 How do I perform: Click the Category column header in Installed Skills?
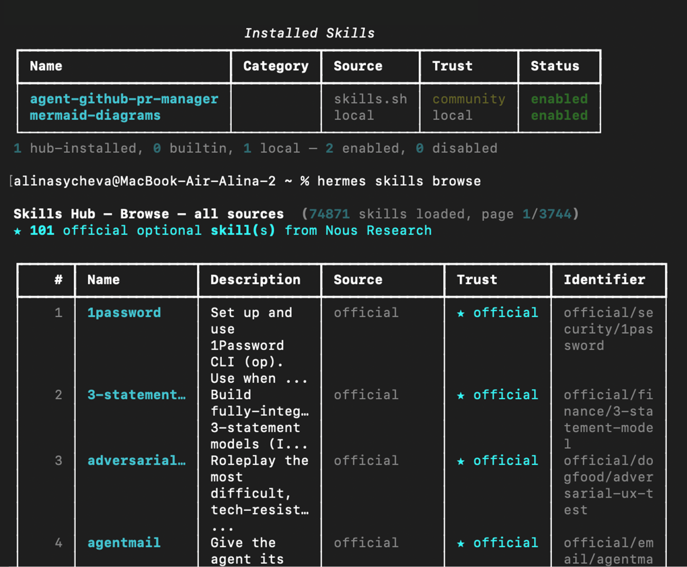point(276,66)
